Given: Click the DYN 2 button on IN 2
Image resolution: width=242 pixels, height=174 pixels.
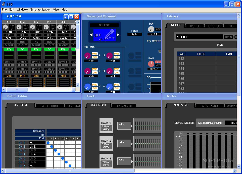Looking at the screenshot, I should [22, 69].
